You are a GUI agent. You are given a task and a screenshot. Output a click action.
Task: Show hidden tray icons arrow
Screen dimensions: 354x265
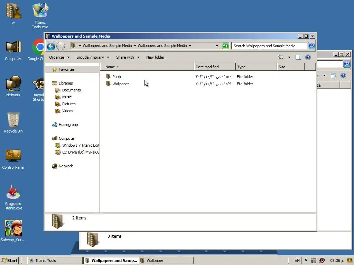coord(306,260)
